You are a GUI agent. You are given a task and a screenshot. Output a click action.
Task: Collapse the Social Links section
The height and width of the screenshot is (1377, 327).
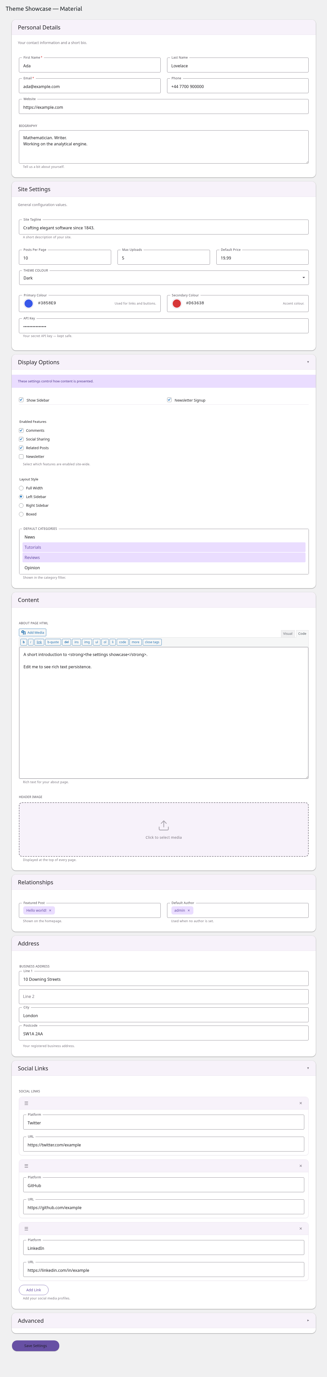(x=308, y=1068)
